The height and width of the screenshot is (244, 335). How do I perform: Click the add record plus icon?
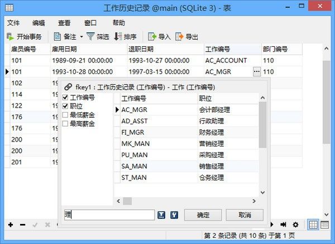point(11,224)
